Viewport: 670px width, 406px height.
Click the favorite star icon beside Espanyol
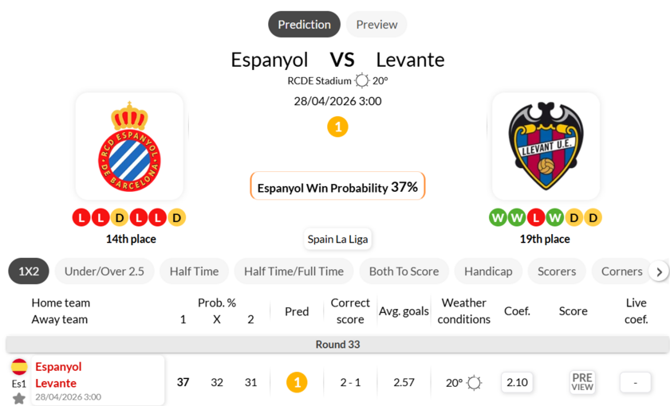(x=19, y=398)
